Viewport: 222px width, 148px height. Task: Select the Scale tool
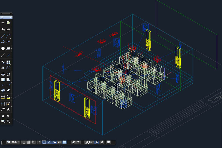tap(3, 80)
